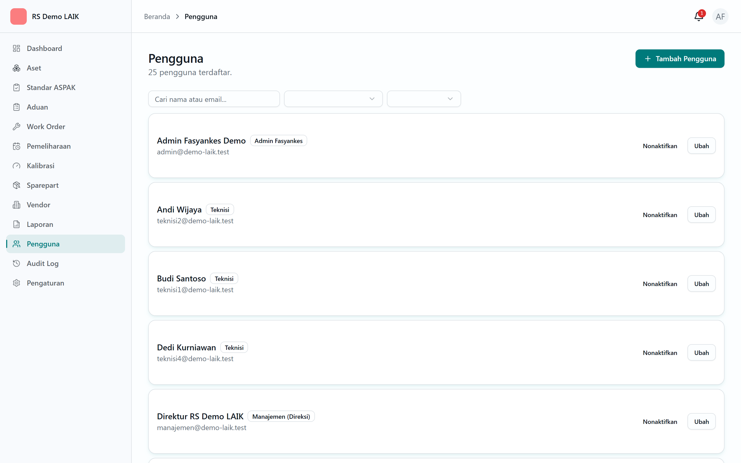
Task: Select the active Pengguna menu item
Action: [x=66, y=244]
